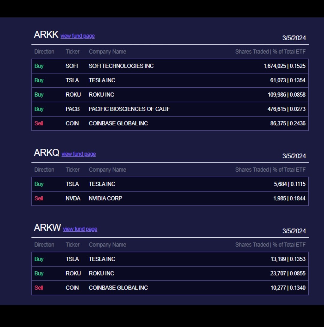324x327 pixels.
Task: Click the value 10,277 | 0.1340
Action: [288, 288]
